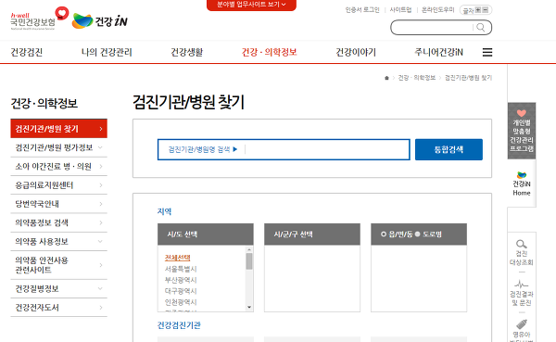This screenshot has width=556, height=342.
Task: Click 인증서 로그인 link
Action: [x=362, y=10]
